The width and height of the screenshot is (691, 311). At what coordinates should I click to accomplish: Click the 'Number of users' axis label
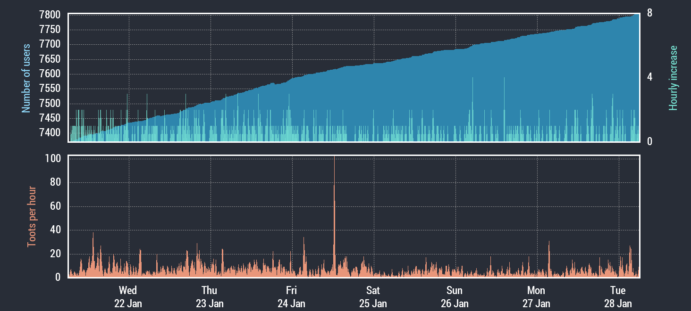pos(26,78)
